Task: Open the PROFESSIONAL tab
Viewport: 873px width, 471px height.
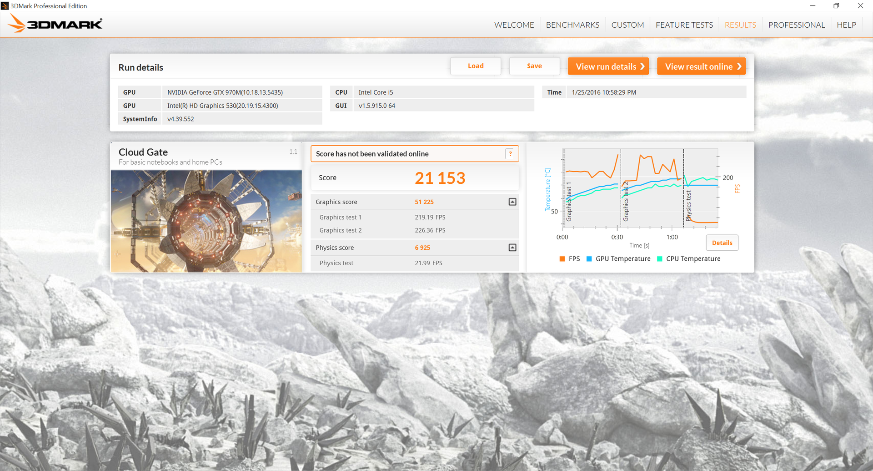Action: [x=796, y=25]
